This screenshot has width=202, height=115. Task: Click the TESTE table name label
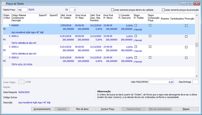pyautogui.click(x=31, y=10)
